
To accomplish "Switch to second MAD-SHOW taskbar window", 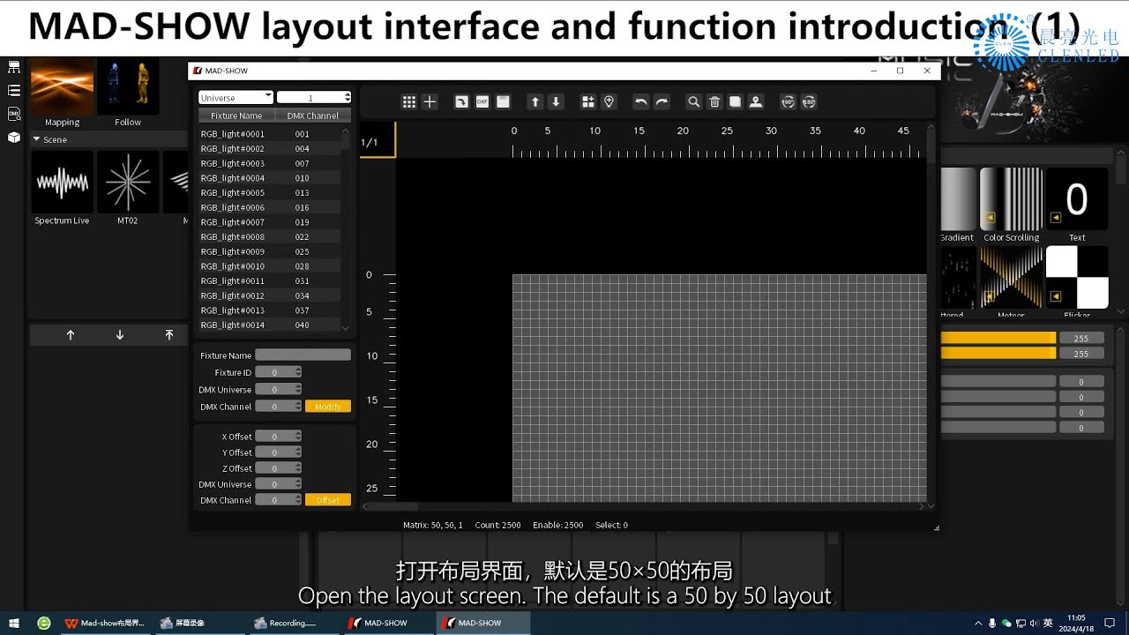I will point(482,623).
